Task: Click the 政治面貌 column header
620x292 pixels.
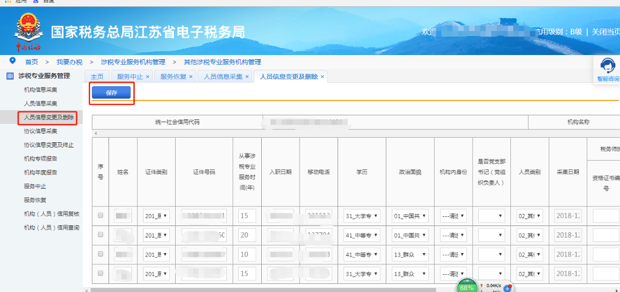Action: [x=410, y=172]
